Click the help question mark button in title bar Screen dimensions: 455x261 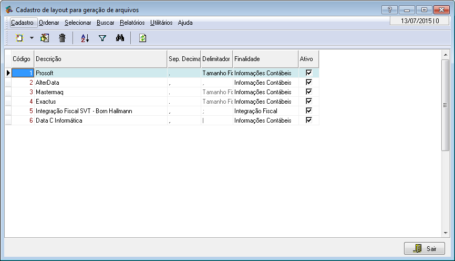(389, 9)
